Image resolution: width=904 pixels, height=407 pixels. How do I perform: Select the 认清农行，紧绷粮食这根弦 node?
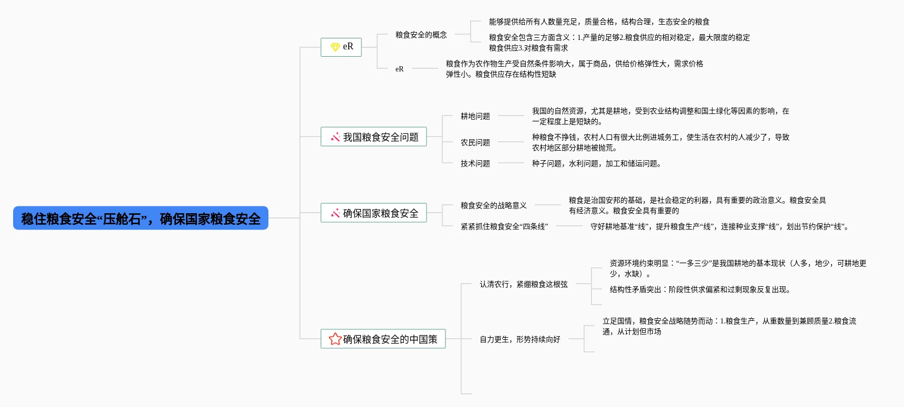click(523, 284)
